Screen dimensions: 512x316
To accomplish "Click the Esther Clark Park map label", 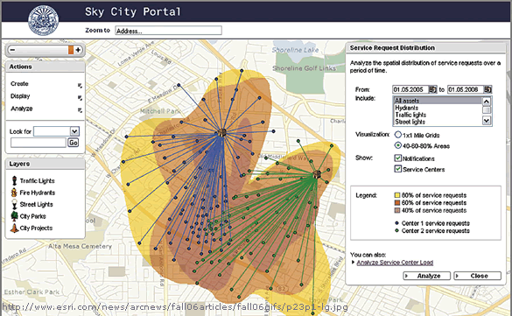I will 32,291.
